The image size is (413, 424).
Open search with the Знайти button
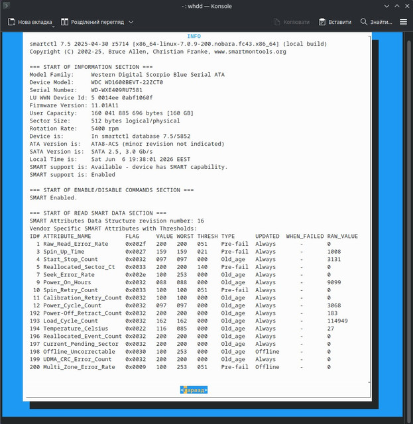tap(376, 22)
